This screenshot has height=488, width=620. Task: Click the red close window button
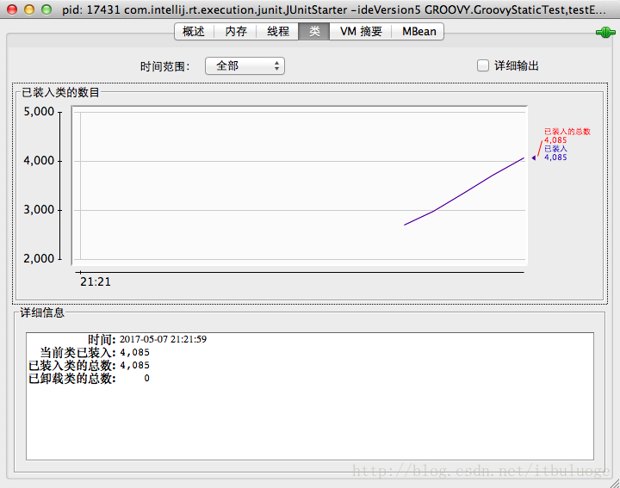pos(12,9)
